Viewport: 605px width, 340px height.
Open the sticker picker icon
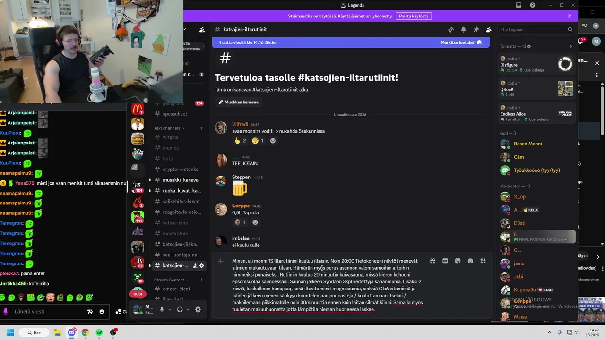[458, 261]
